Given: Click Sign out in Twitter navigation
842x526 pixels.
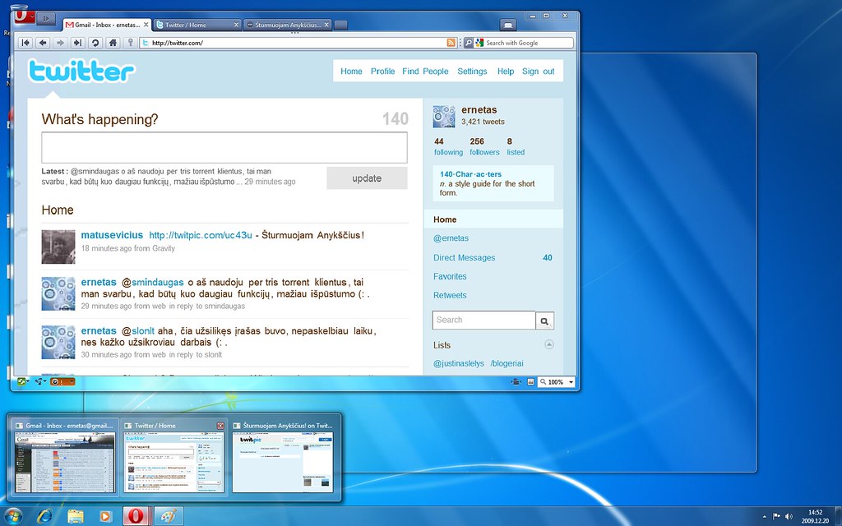Looking at the screenshot, I should tap(538, 72).
